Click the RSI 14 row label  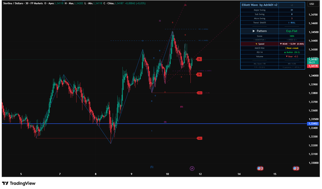(260, 52)
